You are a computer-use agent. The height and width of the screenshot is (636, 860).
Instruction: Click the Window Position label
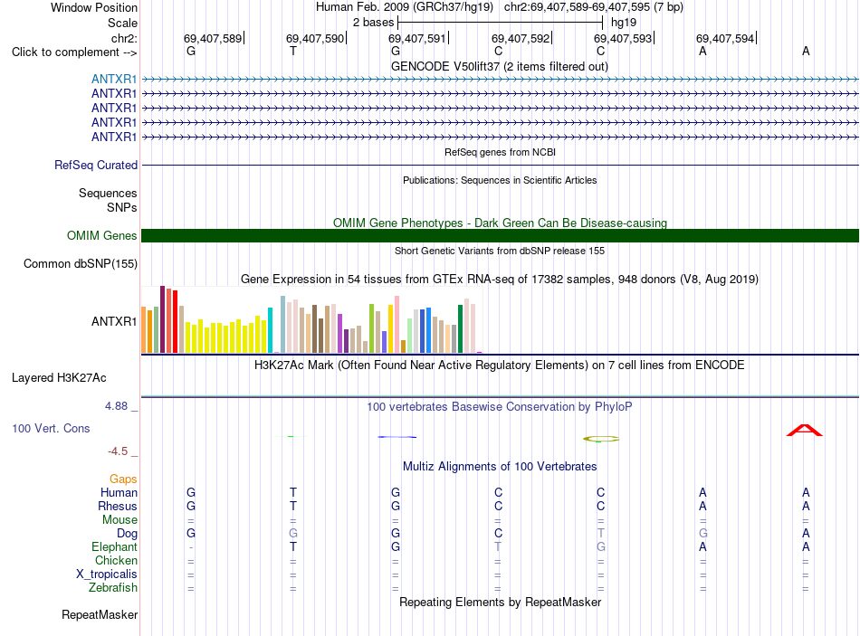[94, 7]
